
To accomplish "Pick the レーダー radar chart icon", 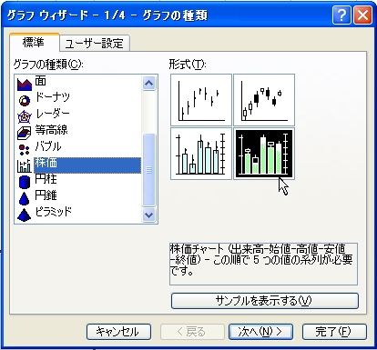I will click(x=25, y=116).
